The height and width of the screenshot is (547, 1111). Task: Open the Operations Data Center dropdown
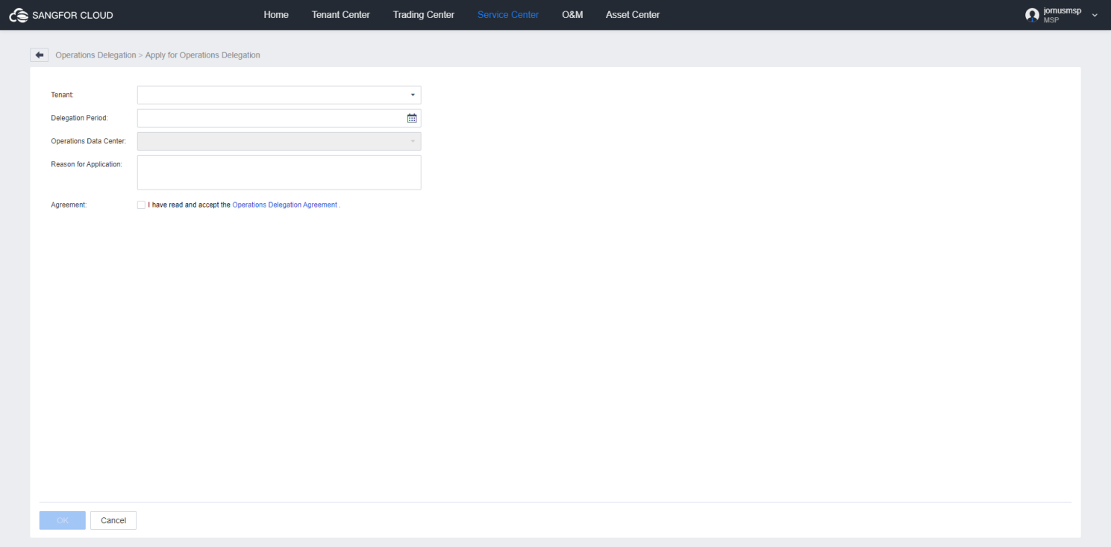[279, 141]
